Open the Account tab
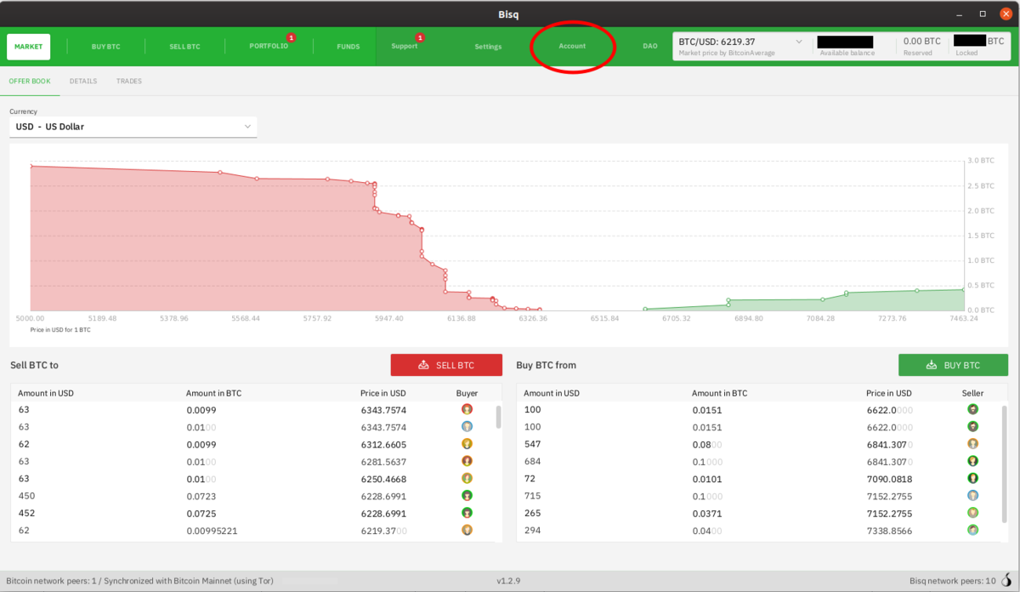 tap(572, 46)
